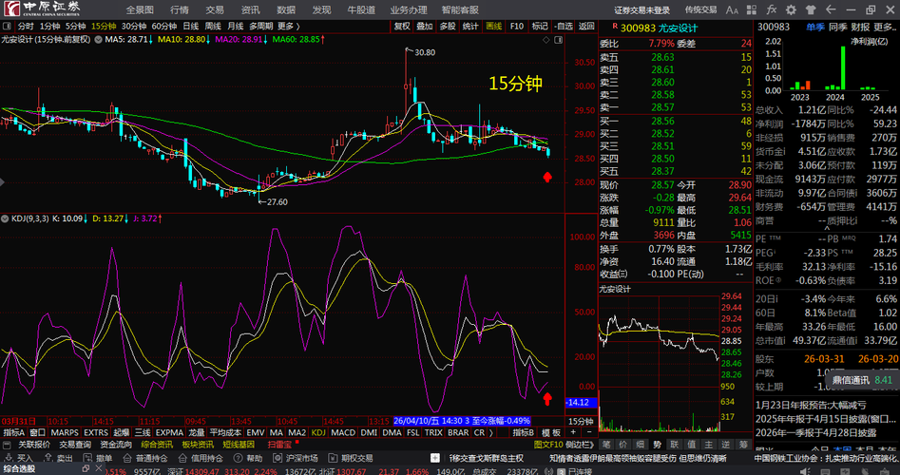Open 多周期 multi-period view

(260, 26)
